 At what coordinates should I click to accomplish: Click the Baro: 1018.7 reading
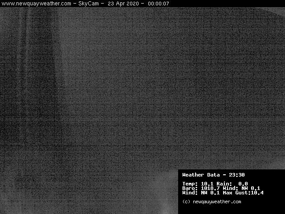click(201, 188)
